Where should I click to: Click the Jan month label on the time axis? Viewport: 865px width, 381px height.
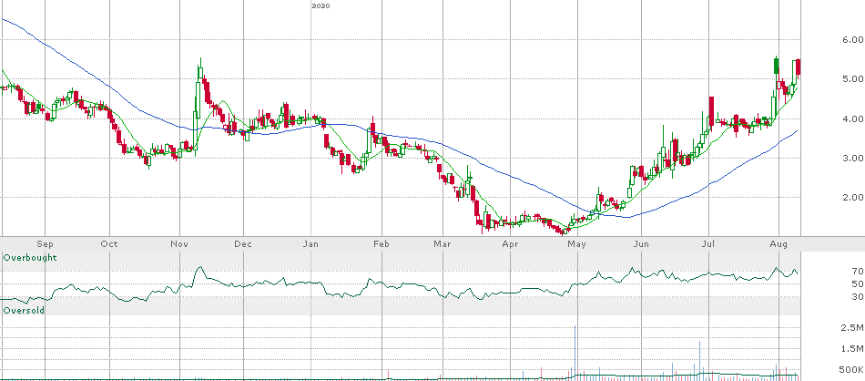pos(311,243)
